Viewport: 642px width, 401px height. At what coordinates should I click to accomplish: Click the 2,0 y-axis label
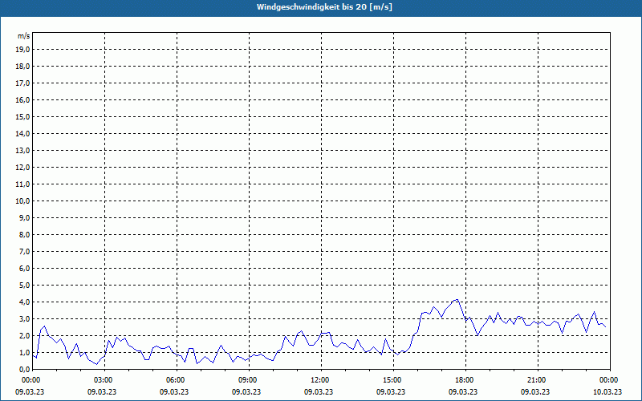tap(24, 335)
